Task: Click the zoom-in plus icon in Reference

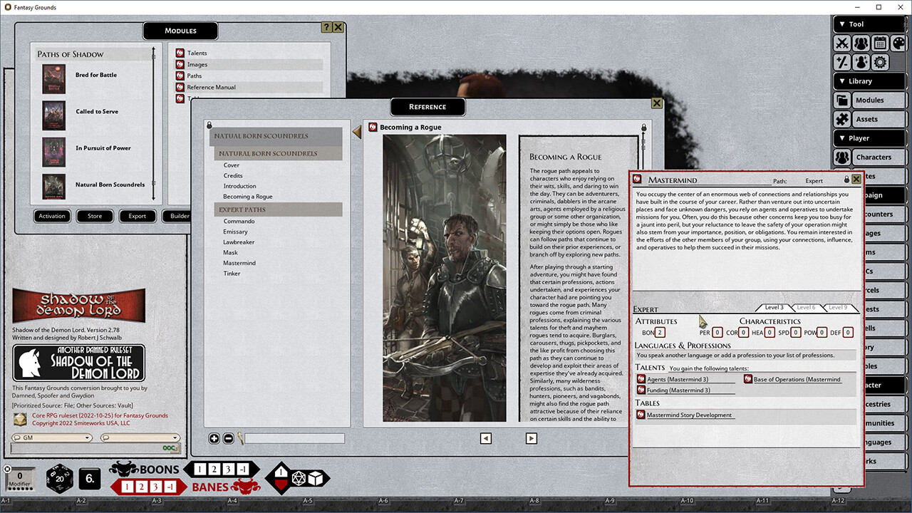Action: tap(214, 438)
